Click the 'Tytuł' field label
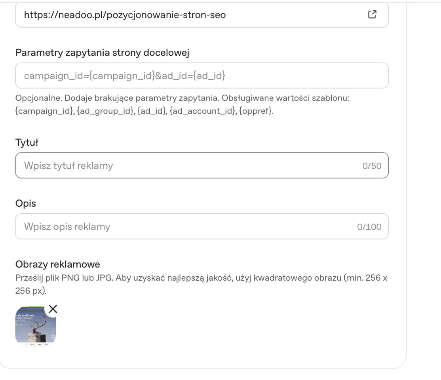 pos(27,142)
